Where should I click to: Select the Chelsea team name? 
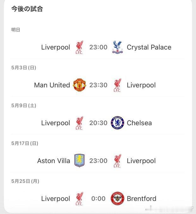tap(139, 123)
